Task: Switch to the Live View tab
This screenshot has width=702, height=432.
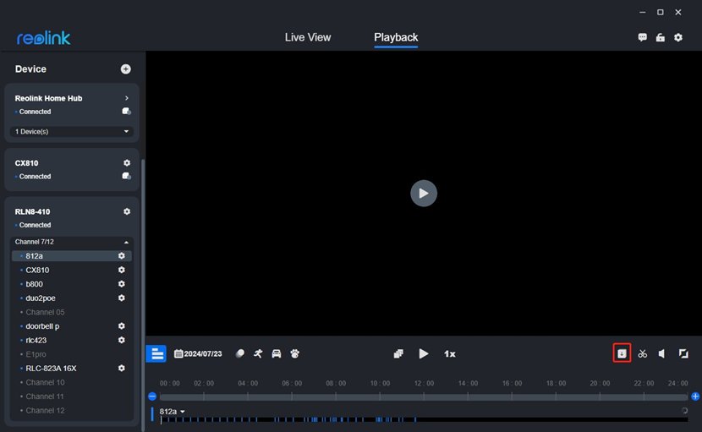Action: click(x=308, y=37)
